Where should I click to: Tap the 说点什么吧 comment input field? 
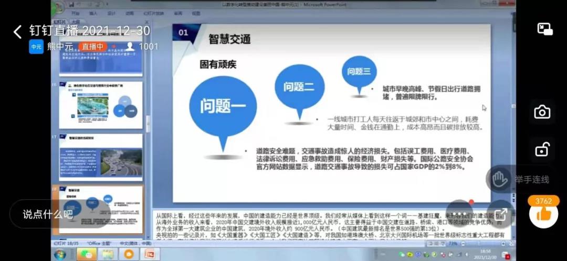48,214
